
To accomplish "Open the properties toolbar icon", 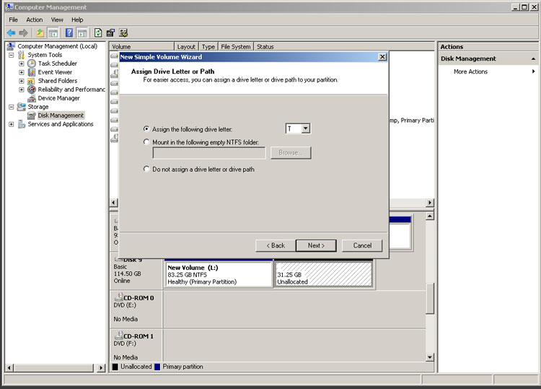I will [x=110, y=32].
